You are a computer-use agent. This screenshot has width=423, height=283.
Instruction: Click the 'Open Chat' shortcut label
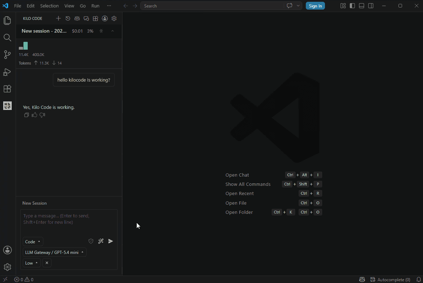click(x=237, y=175)
